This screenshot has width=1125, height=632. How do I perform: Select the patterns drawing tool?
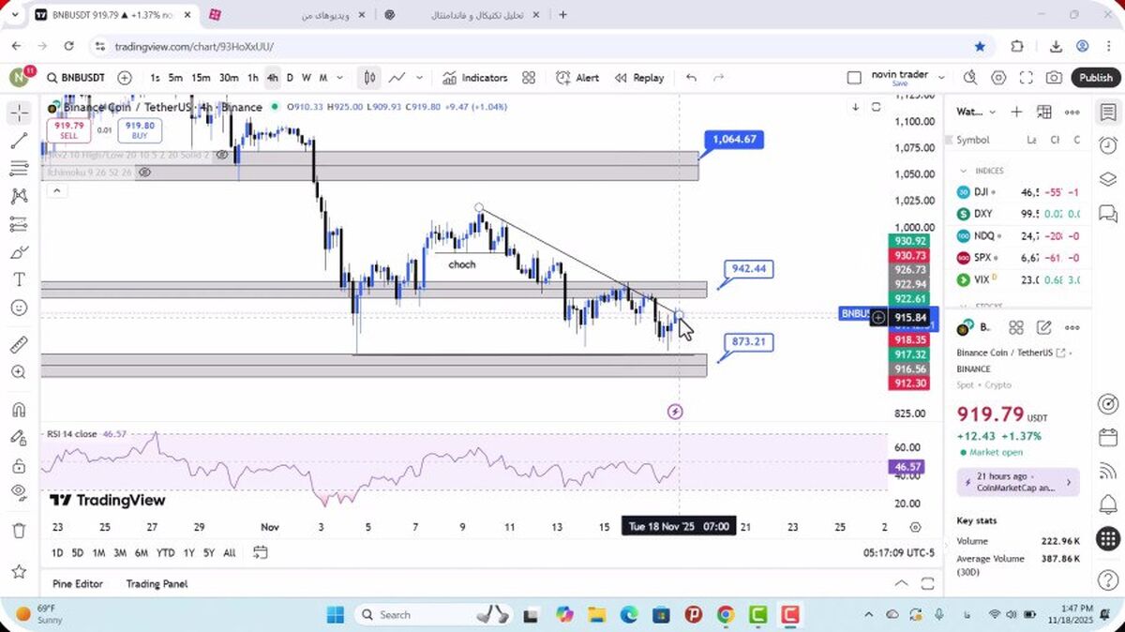tap(19, 196)
